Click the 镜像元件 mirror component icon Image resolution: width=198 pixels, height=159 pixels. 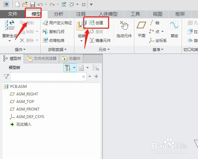coord(92,41)
